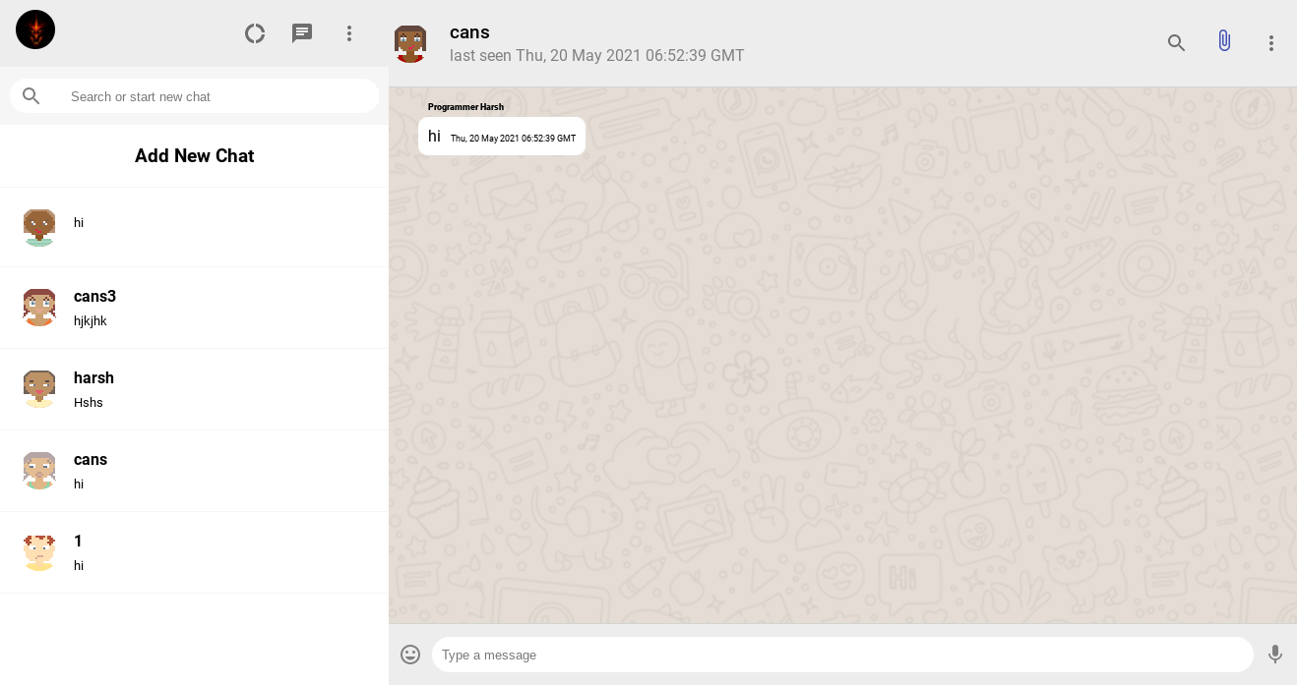The height and width of the screenshot is (685, 1297).
Task: Click the Add New Chat button
Action: click(194, 156)
